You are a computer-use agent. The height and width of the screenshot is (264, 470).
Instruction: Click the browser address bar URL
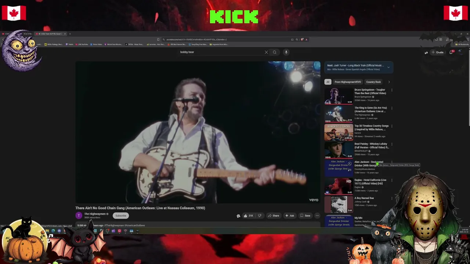tap(196, 40)
